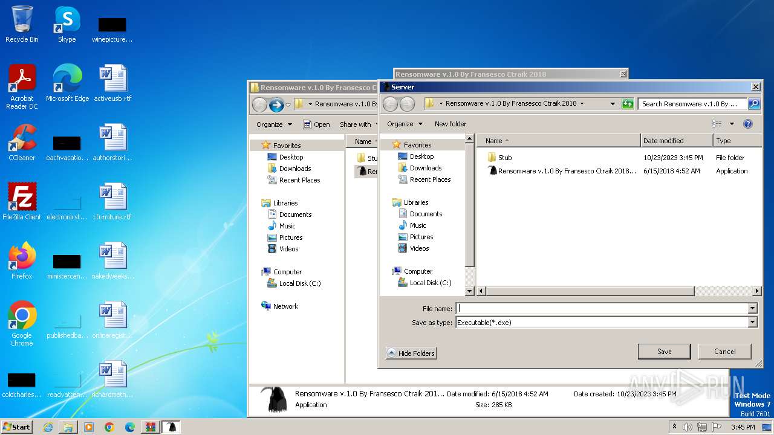
Task: Click the Search Rensomware search box
Action: [x=693, y=104]
